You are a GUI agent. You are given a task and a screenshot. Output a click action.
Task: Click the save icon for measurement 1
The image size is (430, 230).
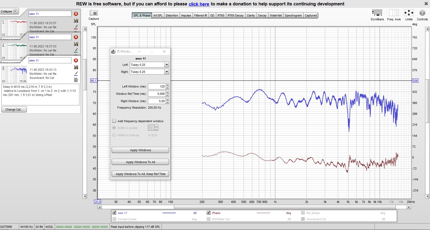tap(76, 21)
